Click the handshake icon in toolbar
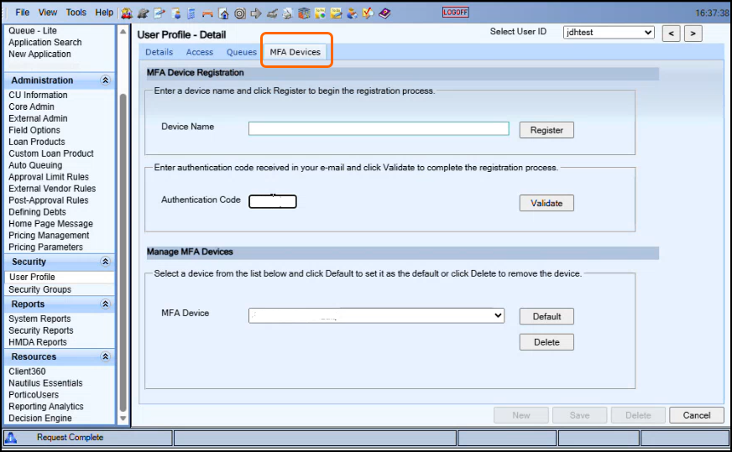Image resolution: width=732 pixels, height=452 pixels. pos(143,13)
